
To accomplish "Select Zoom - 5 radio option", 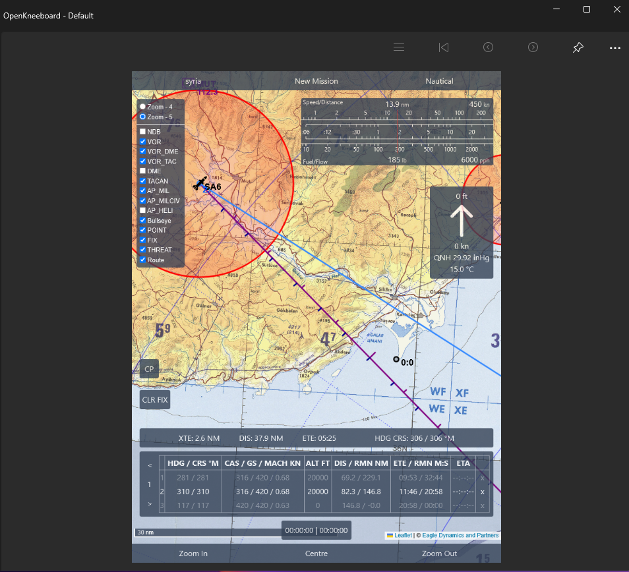I will [142, 117].
